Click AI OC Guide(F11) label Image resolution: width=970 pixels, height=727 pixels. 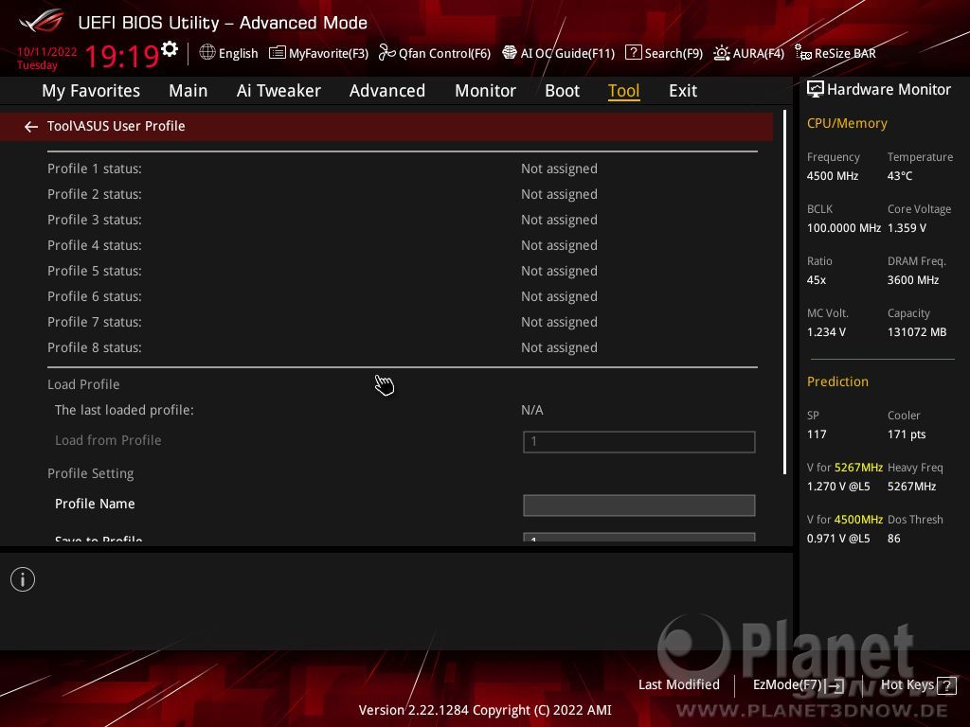click(x=568, y=54)
